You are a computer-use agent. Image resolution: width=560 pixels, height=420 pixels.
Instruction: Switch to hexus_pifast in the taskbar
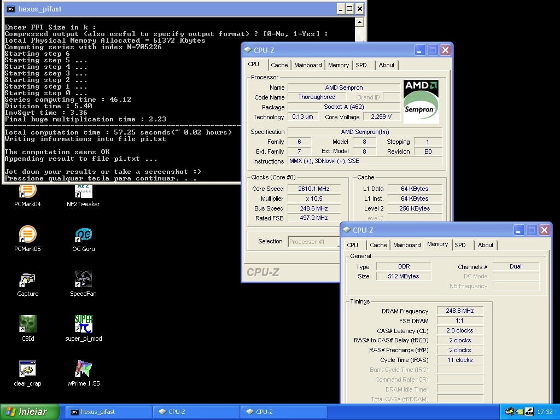109,412
